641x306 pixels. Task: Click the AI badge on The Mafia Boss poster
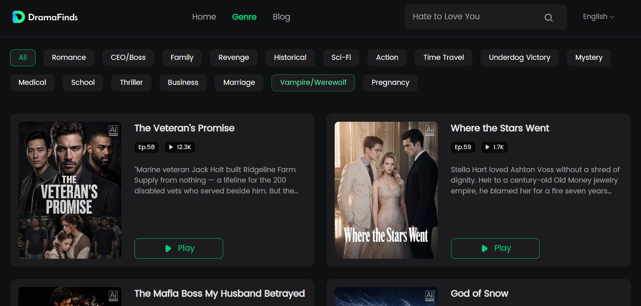click(x=113, y=296)
